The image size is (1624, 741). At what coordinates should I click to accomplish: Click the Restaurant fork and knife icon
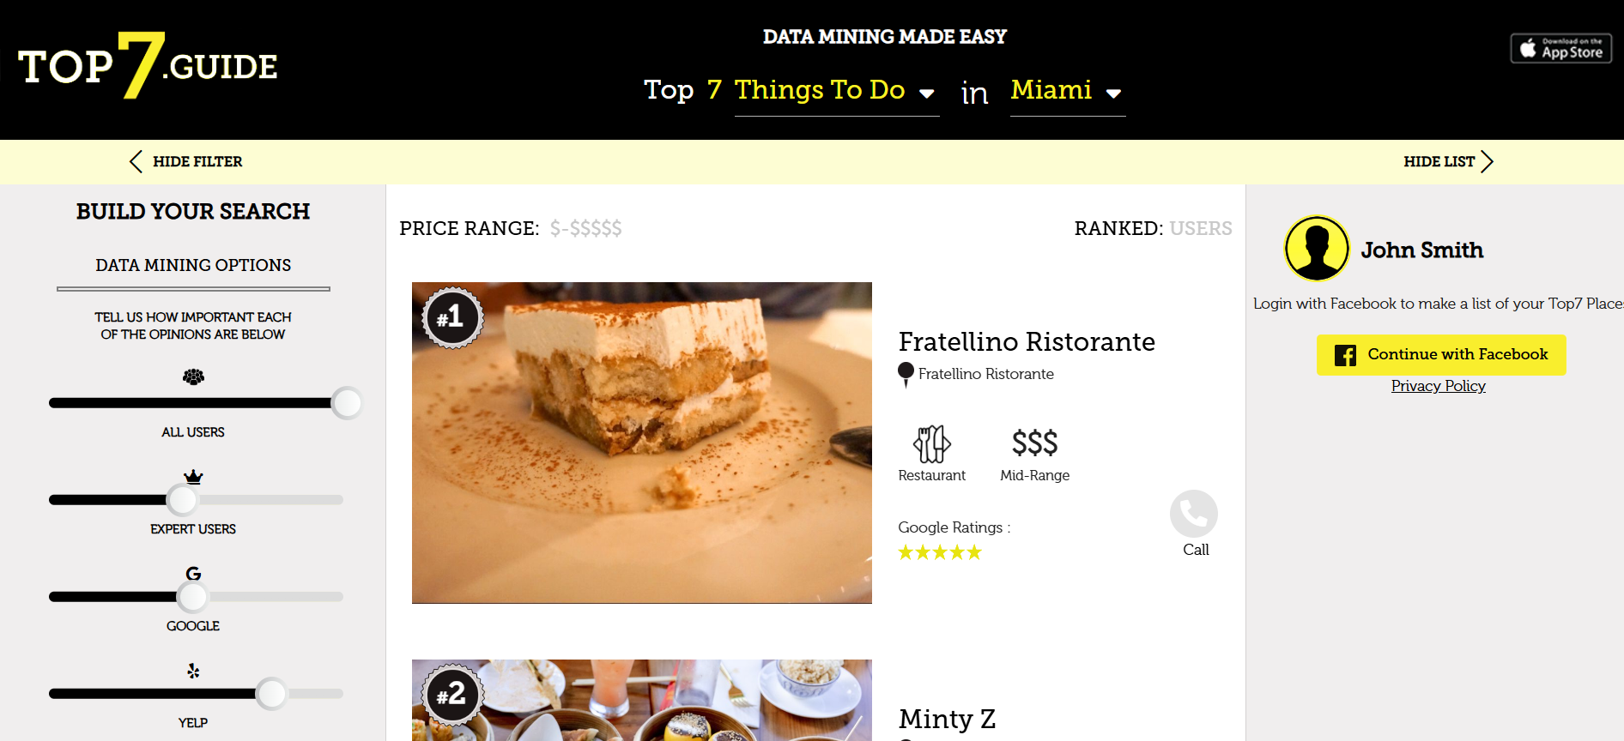coord(931,444)
